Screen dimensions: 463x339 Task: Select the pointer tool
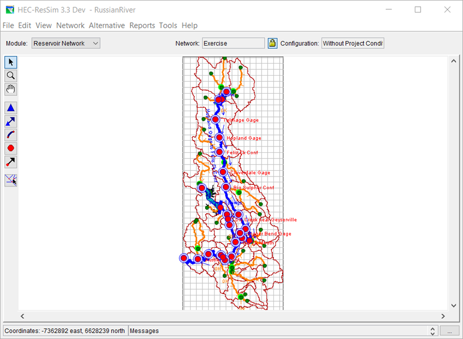(x=10, y=62)
